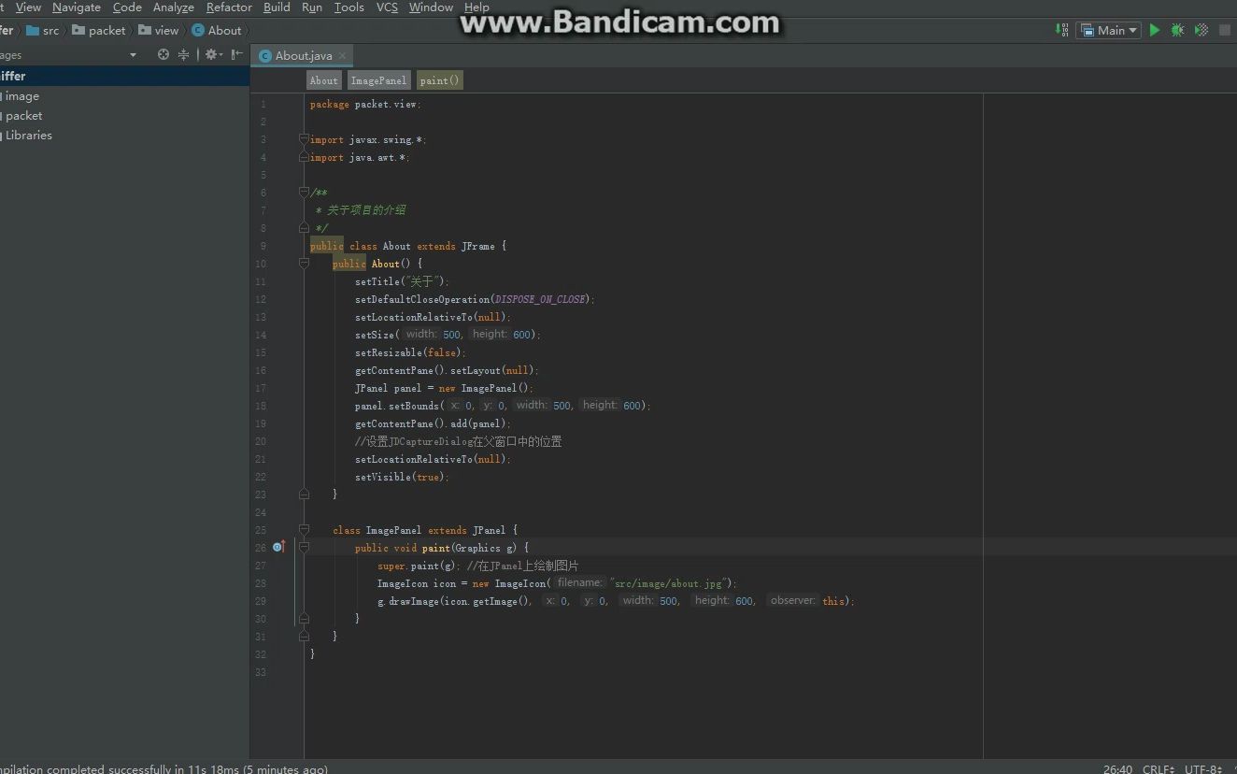1237x774 pixels.
Task: Open the Refactor menu
Action: point(229,7)
